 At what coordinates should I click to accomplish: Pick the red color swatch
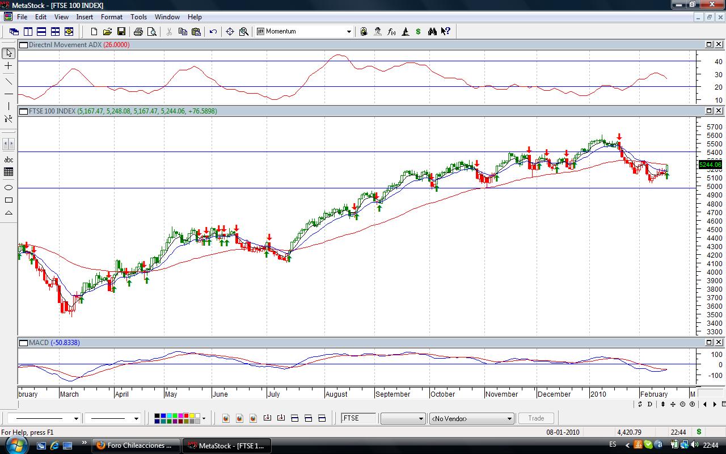187,416
